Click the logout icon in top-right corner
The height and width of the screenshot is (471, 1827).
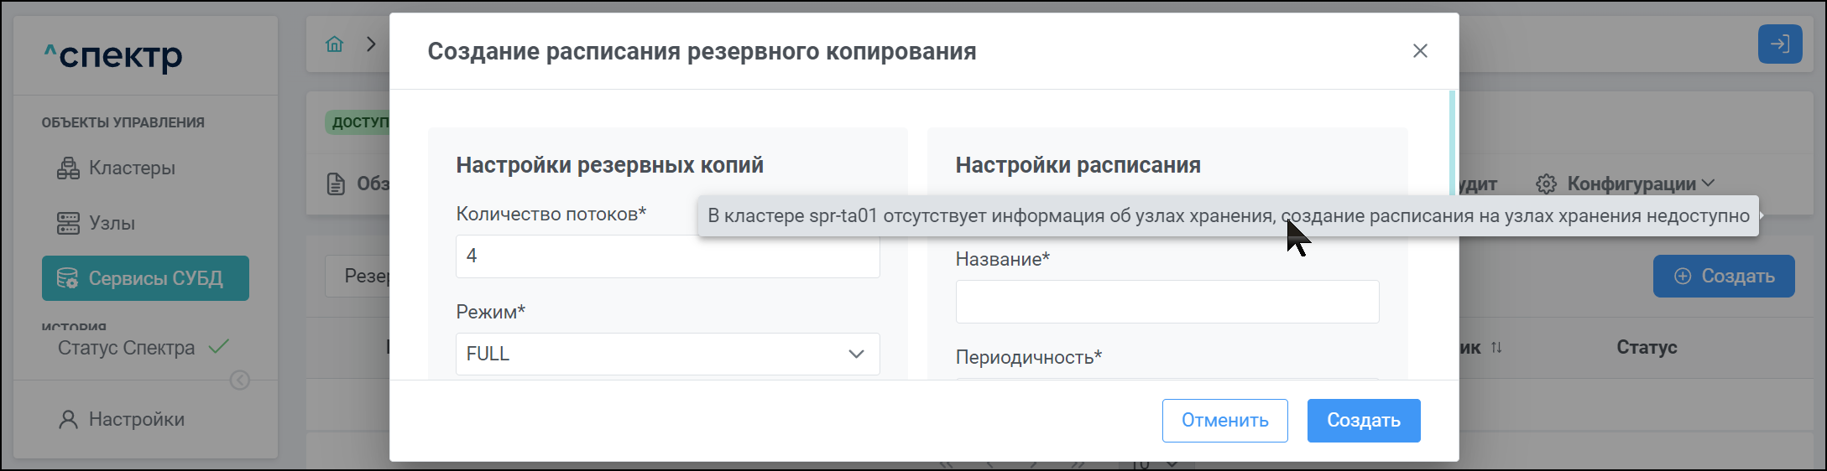pyautogui.click(x=1779, y=44)
